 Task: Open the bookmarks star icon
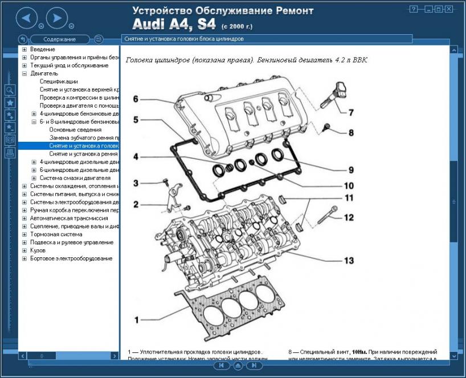pyautogui.click(x=10, y=102)
